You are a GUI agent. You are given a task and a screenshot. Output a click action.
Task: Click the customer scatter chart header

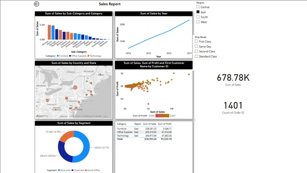tap(153, 65)
